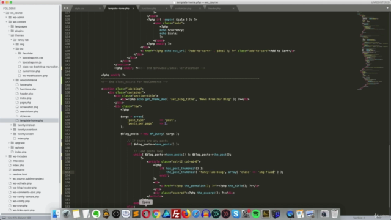Open .htaccess file in sidebar
This screenshot has height=220, width=391.
point(18,161)
